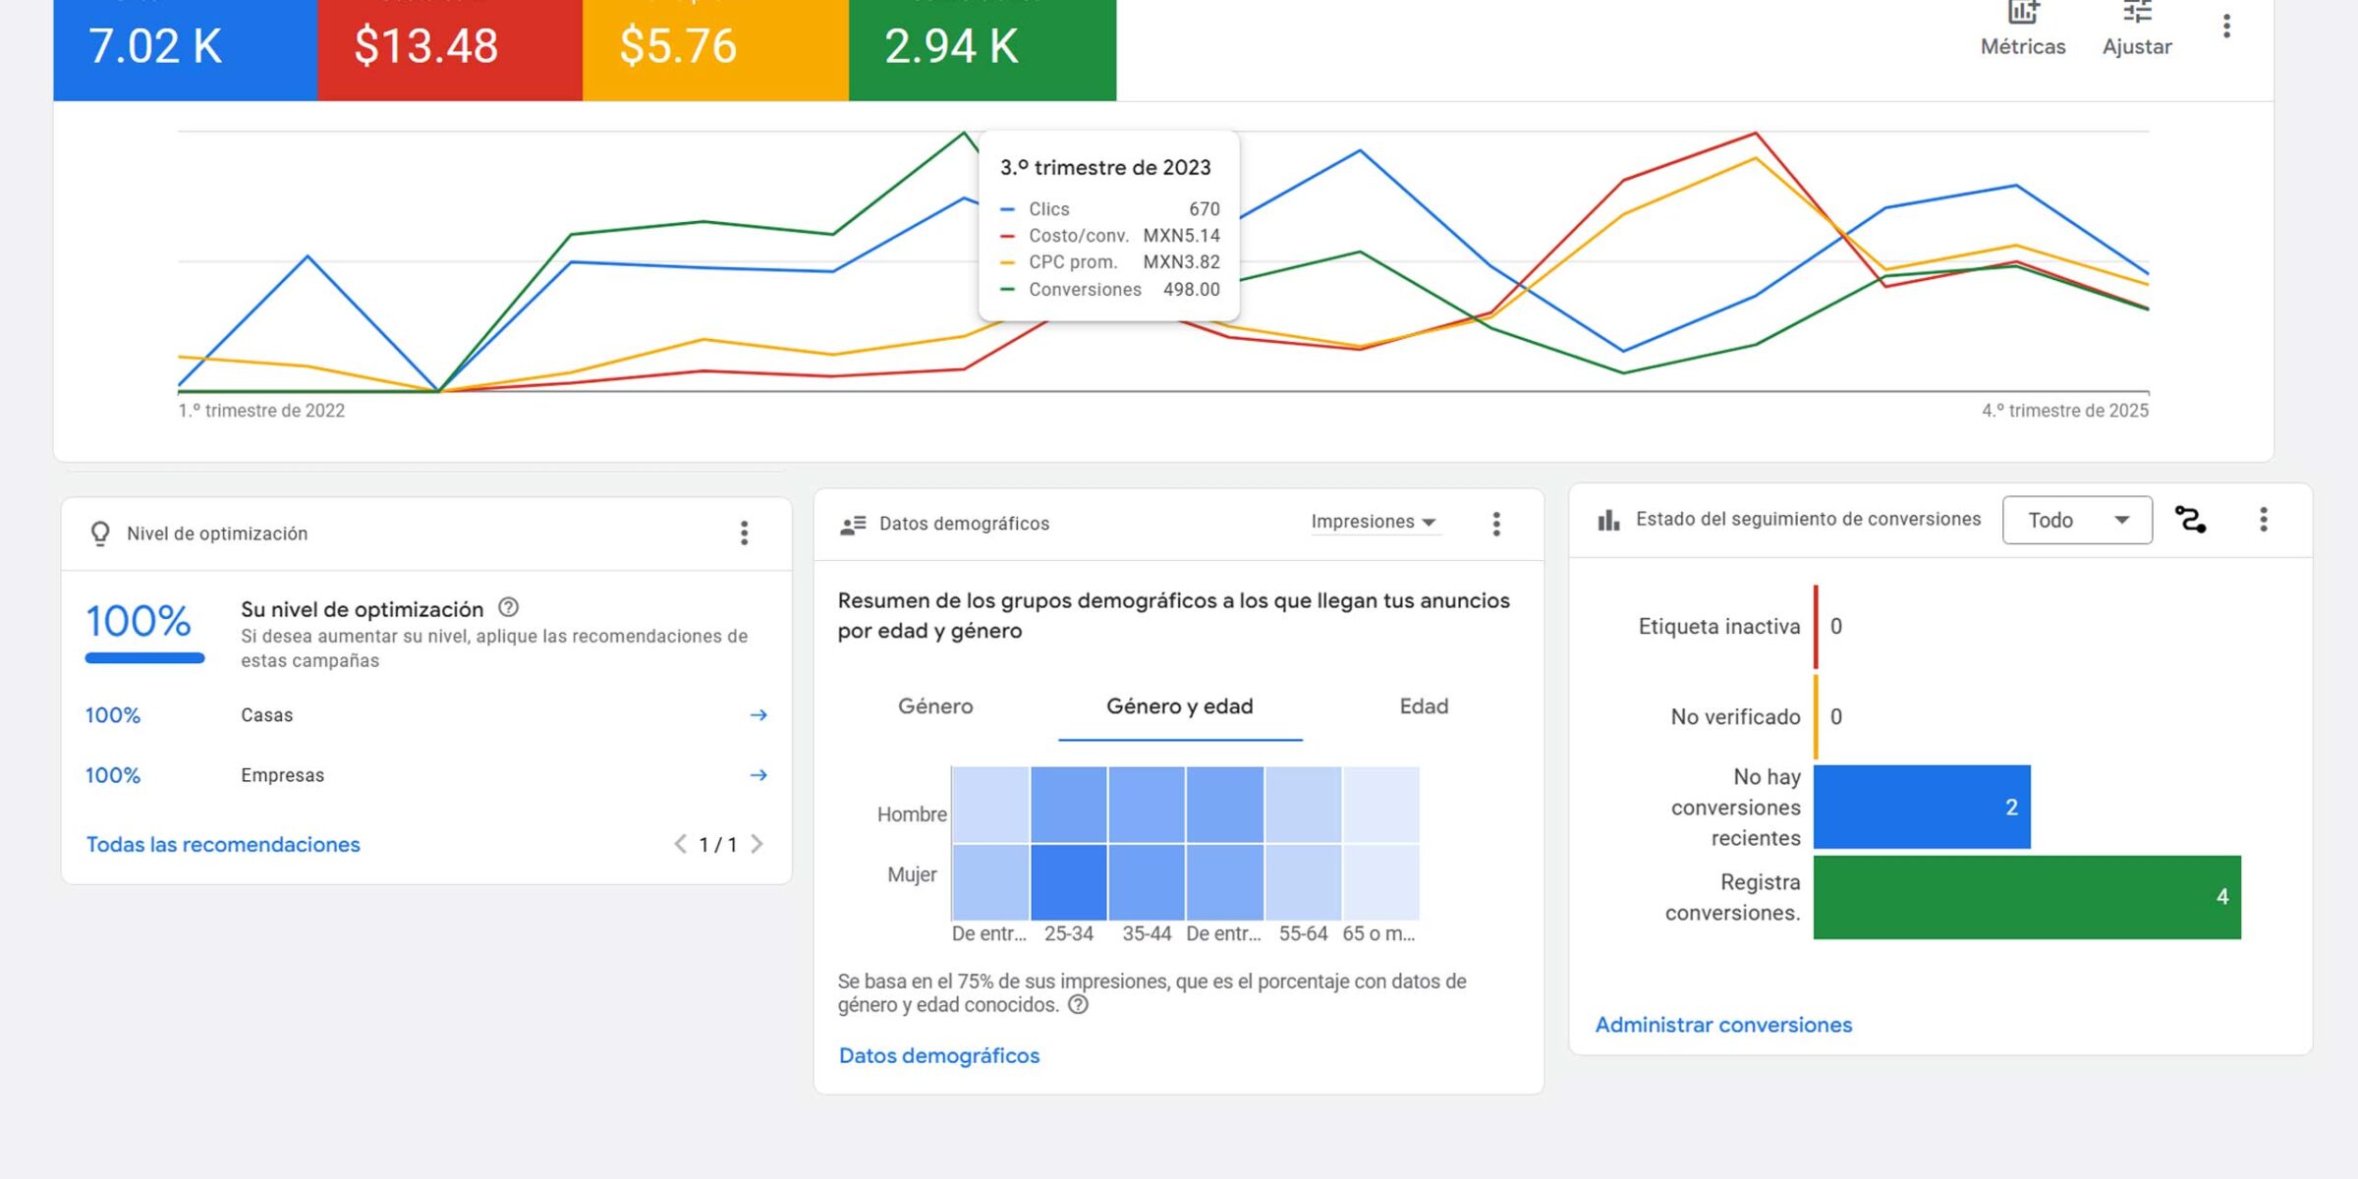The width and height of the screenshot is (2358, 1179).
Task: Click Mujer 25-34 heatmap cell
Action: (1068, 881)
